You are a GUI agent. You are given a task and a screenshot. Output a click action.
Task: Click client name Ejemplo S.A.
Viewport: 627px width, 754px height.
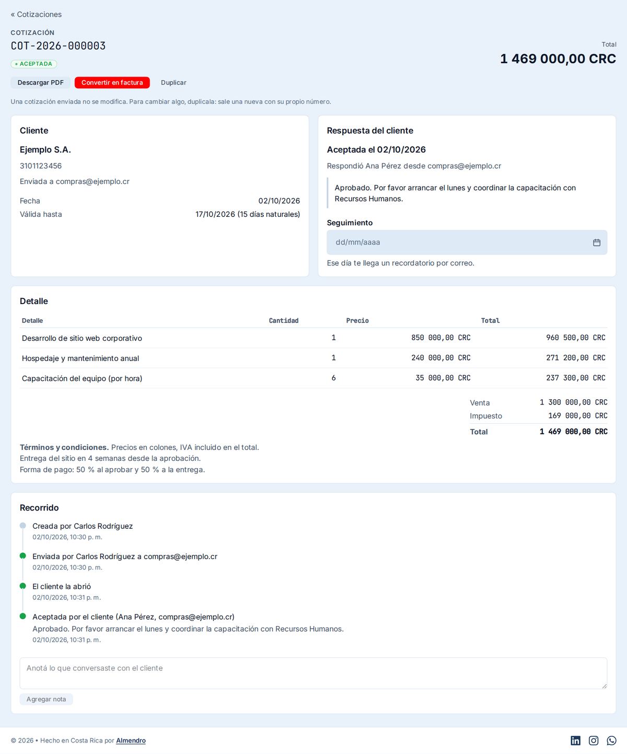45,149
